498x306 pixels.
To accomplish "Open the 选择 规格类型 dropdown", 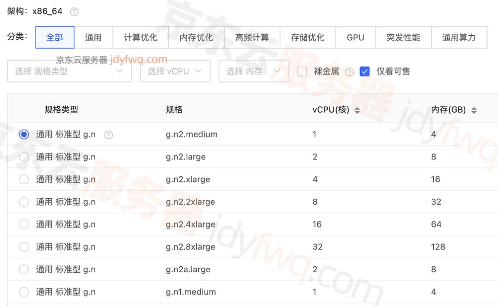I will click(x=69, y=71).
